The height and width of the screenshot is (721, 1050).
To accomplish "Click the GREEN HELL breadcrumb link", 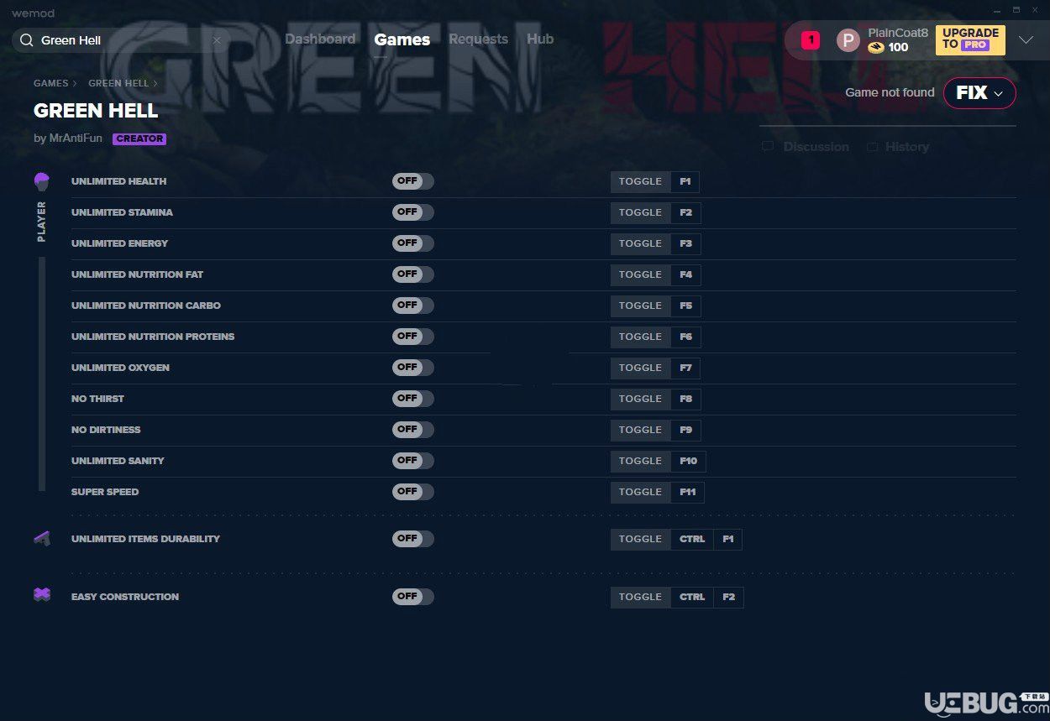I will tap(118, 84).
